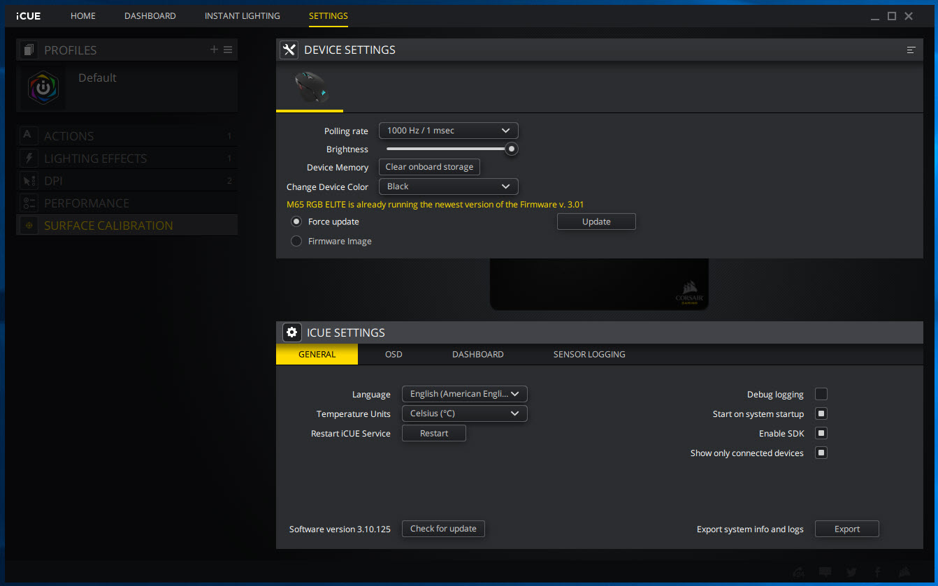Click the Software version 3.10.125 text
This screenshot has width=938, height=586.
click(340, 529)
